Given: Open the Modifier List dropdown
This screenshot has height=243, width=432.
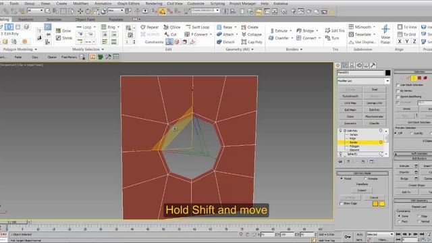Looking at the screenshot, I should [x=387, y=81].
